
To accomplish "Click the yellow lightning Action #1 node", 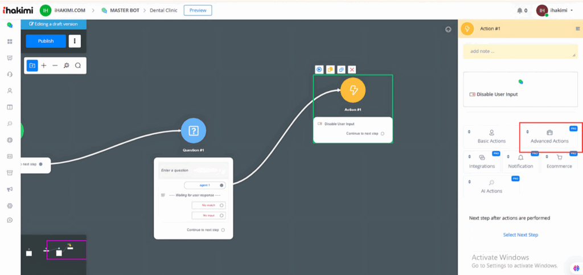I will (x=353, y=90).
